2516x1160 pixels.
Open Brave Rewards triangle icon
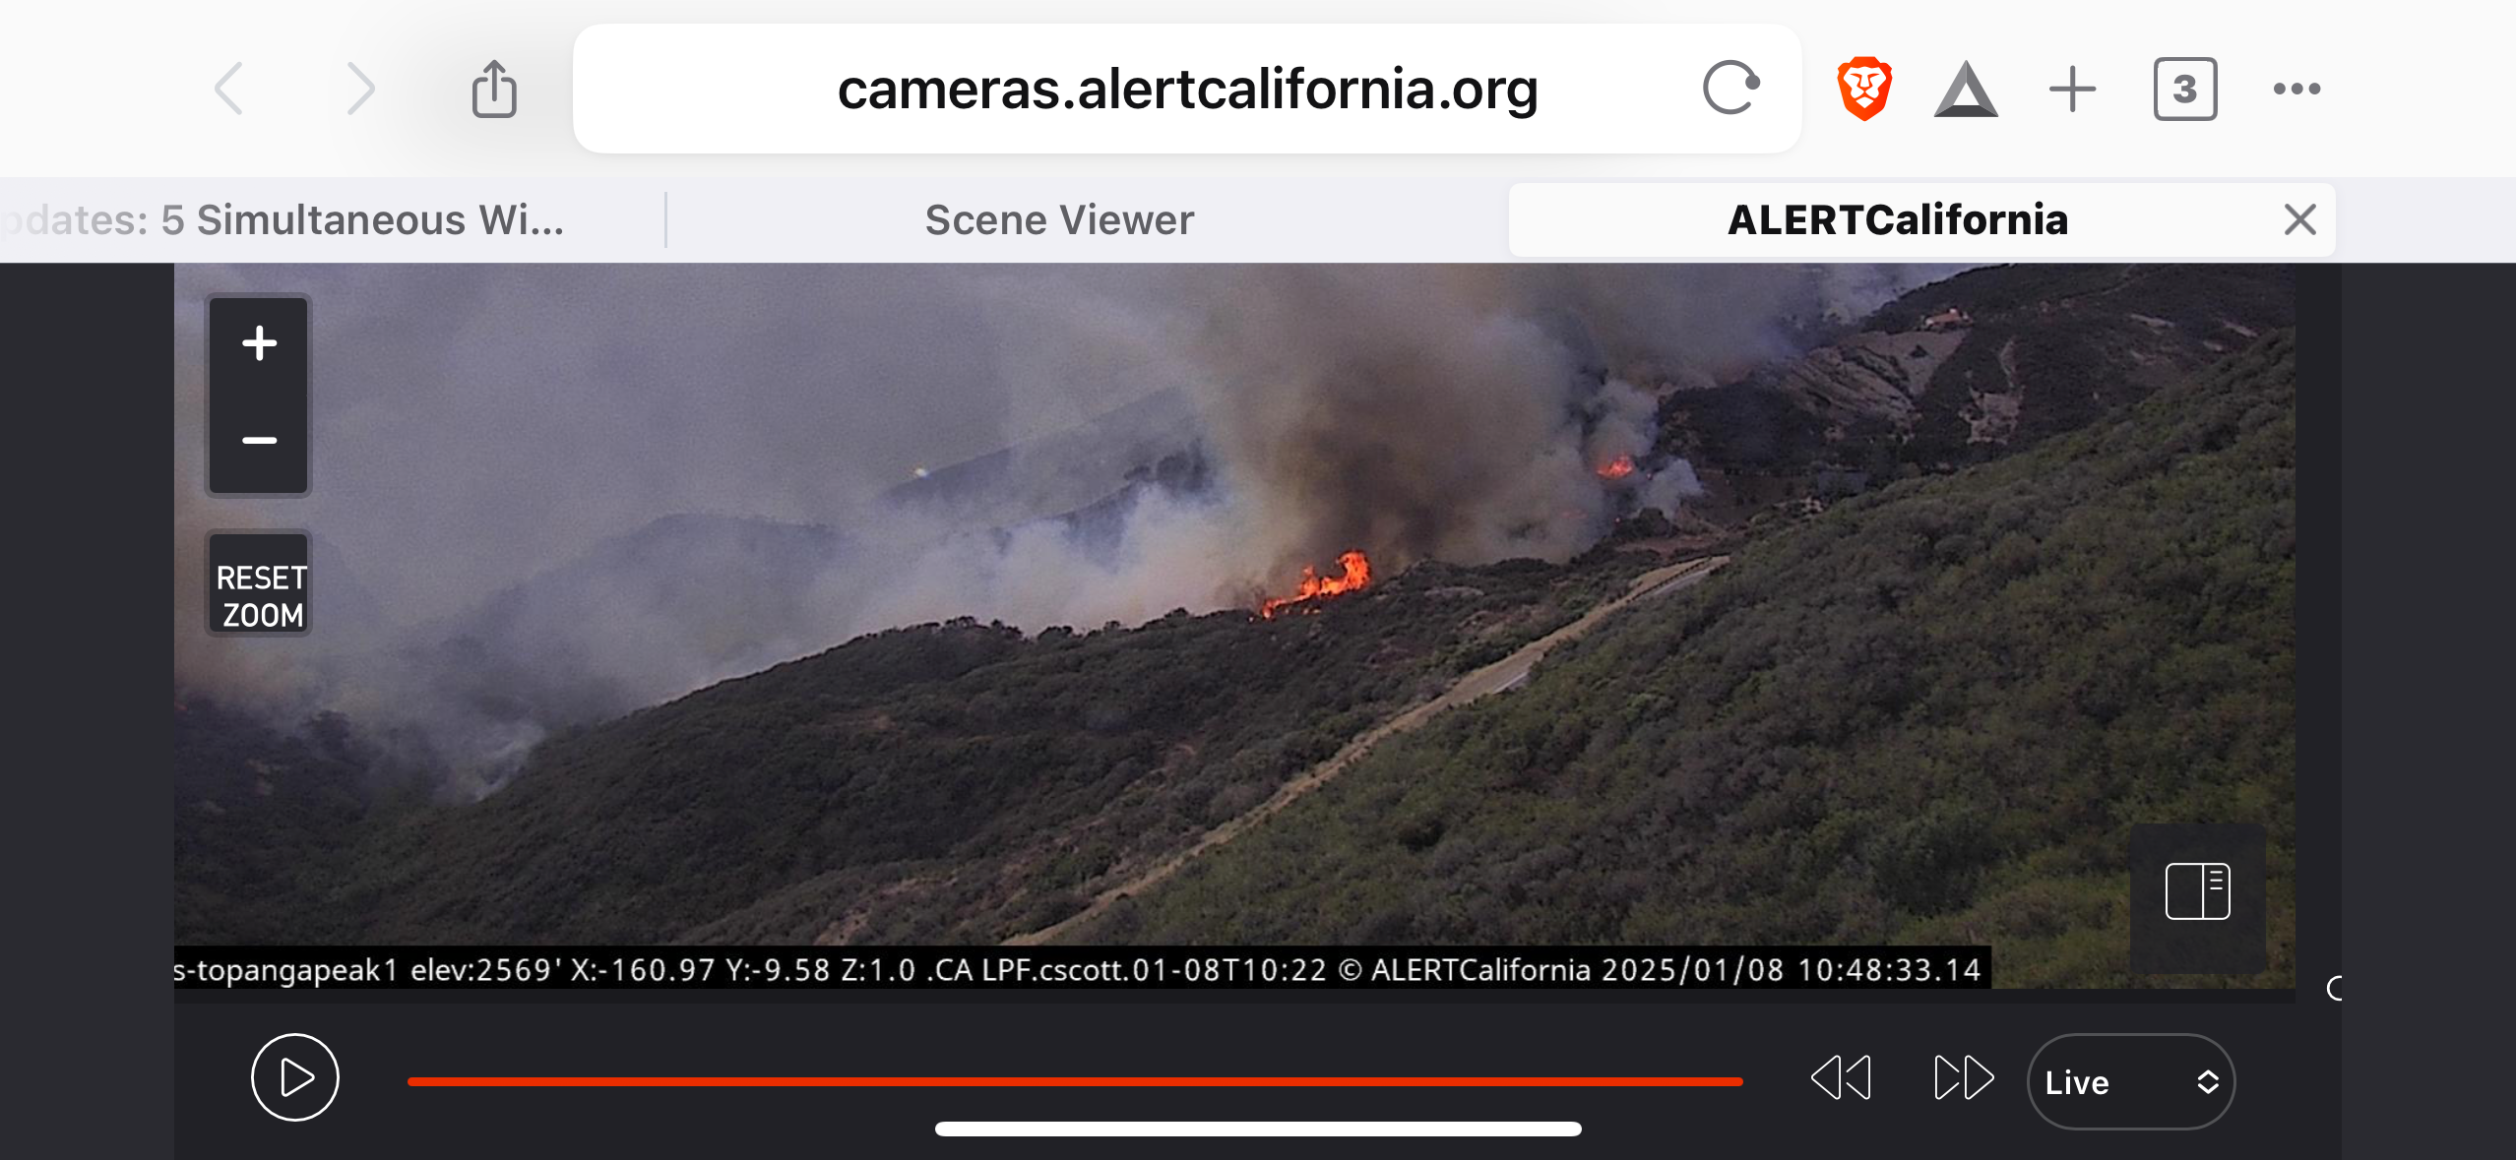click(x=1966, y=90)
